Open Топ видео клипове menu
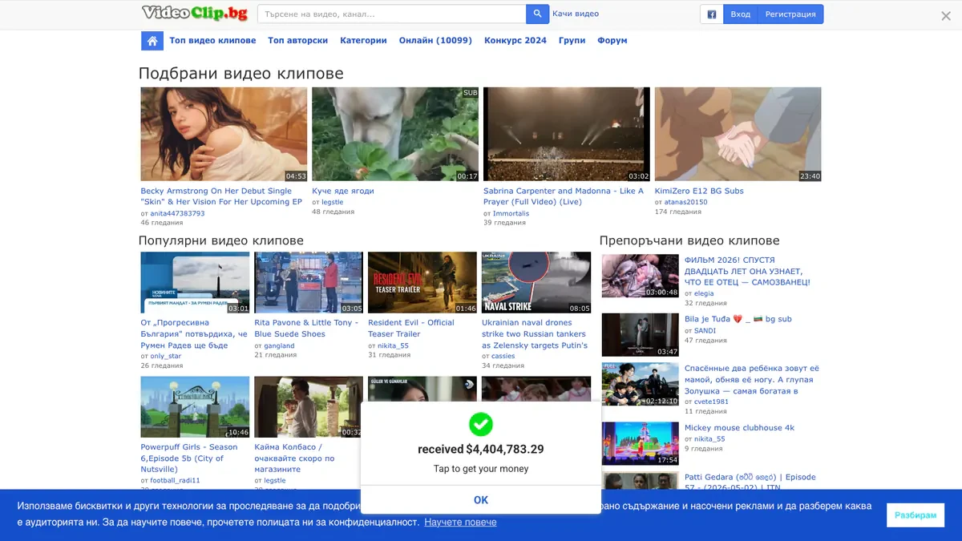Screen dimensions: 962x541 coord(212,40)
